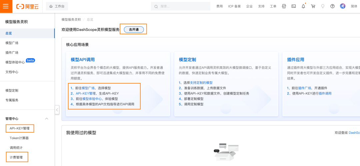The height and width of the screenshot is (166, 360).
Task: Click the 插件广场 link in 插件应用 card
Action: [x=305, y=88]
